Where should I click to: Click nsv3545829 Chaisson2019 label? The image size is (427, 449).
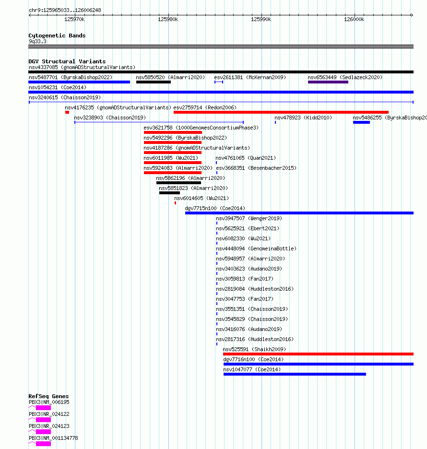252,319
